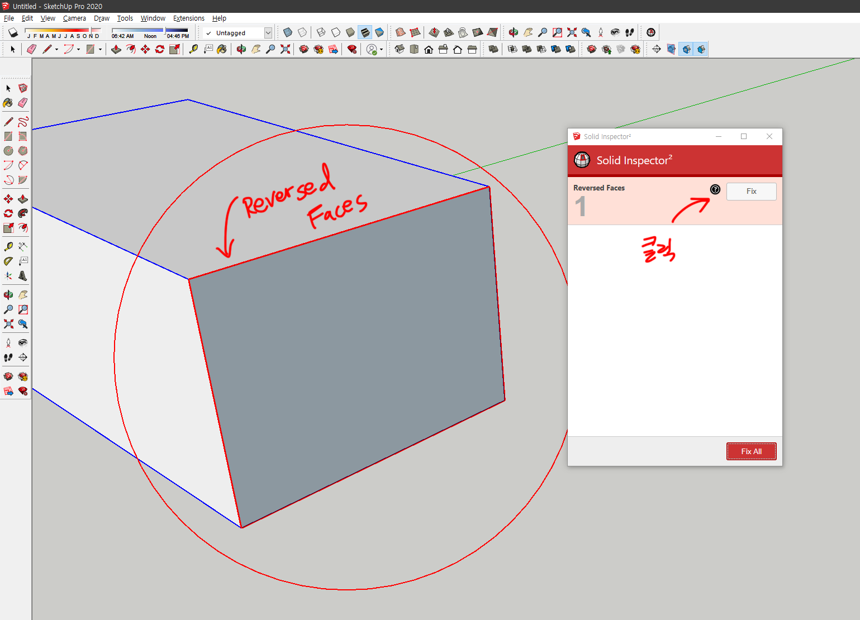
Task: Select the Sandbox Stamp tool
Action: tap(449, 32)
